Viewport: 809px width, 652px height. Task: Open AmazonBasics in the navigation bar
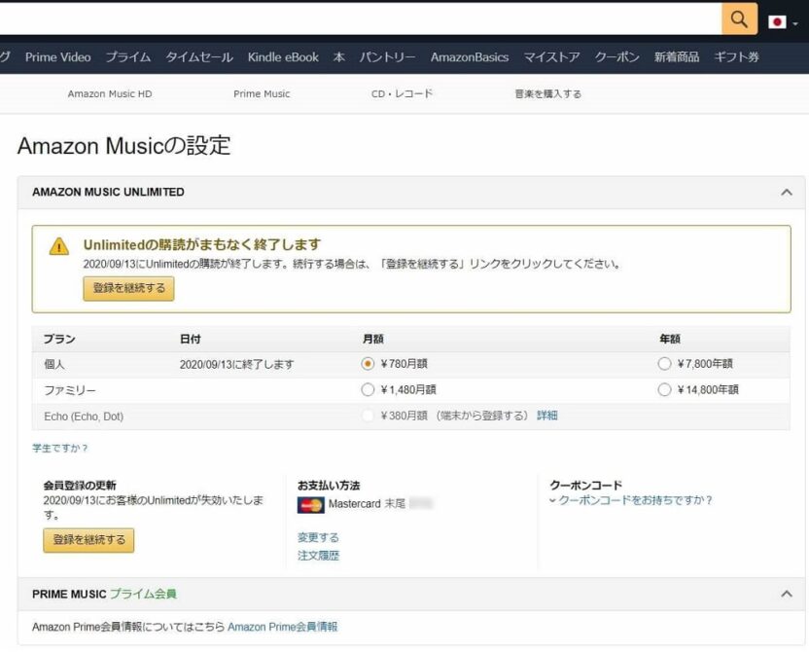470,57
